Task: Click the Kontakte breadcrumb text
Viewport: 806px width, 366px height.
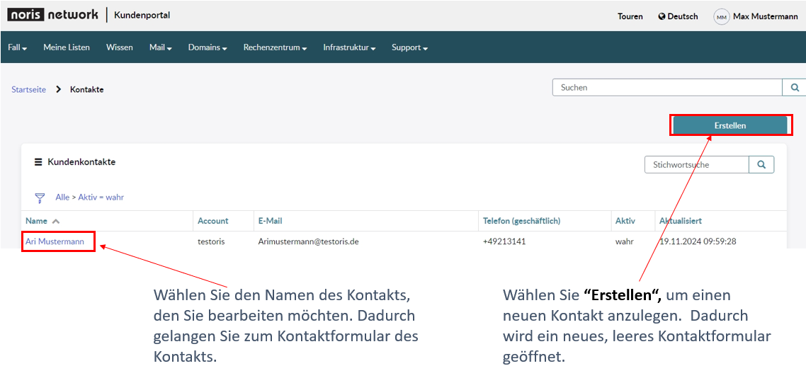Action: point(87,89)
